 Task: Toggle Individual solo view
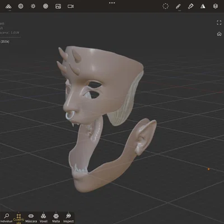pyautogui.click(x=6, y=218)
